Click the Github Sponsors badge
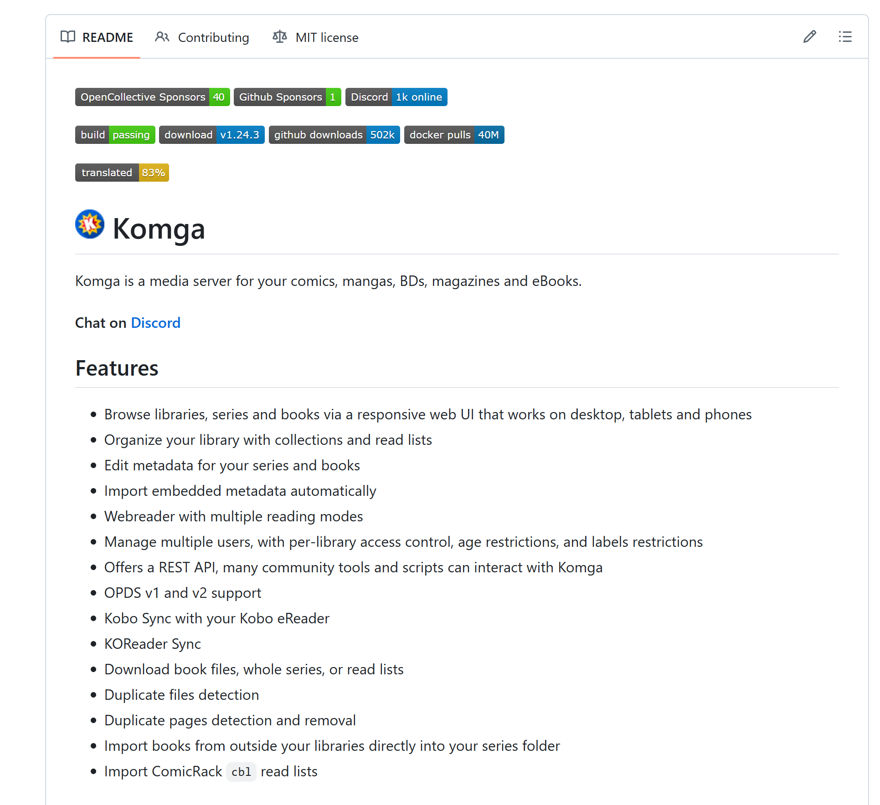 (287, 97)
